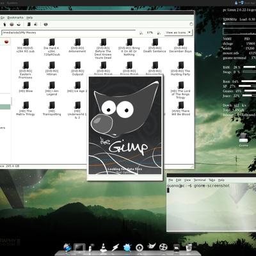Select the [HD] I Am Legend folder
The width and height of the screenshot is (256, 256).
(52, 88)
